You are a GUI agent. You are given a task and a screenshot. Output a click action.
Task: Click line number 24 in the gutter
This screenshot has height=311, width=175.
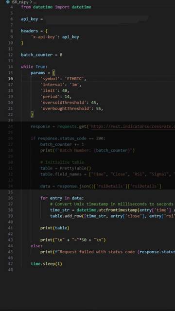[x=11, y=126]
